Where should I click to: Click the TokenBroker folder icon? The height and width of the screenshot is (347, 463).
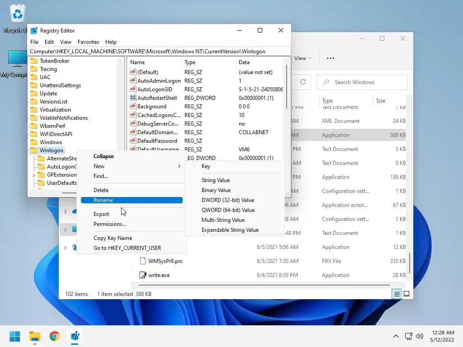(x=34, y=61)
